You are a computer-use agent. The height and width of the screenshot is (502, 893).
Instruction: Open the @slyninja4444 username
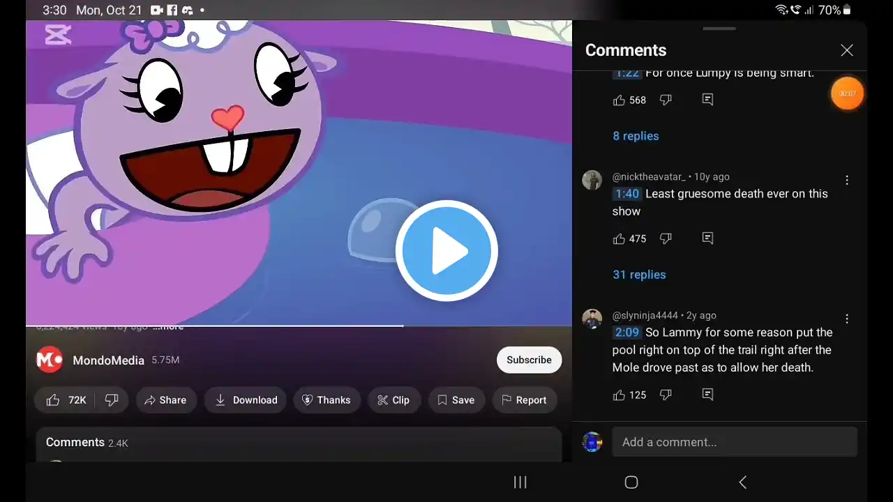pos(645,316)
